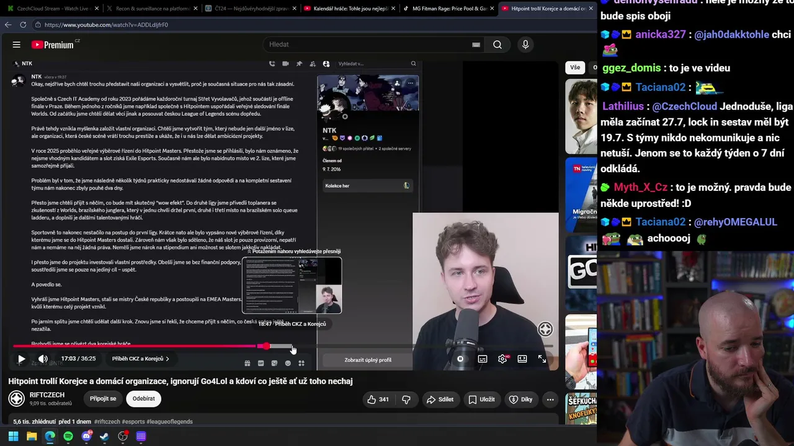This screenshot has width=794, height=446.
Task: Click the search magnifier button
Action: pyautogui.click(x=497, y=45)
